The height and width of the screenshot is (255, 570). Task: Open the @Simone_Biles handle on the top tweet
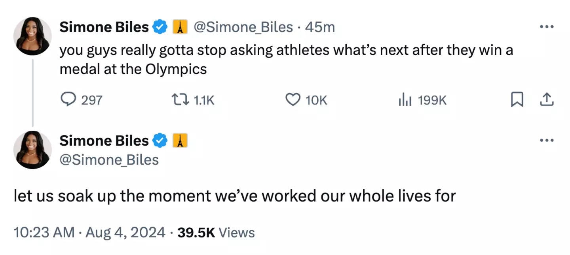pos(243,27)
